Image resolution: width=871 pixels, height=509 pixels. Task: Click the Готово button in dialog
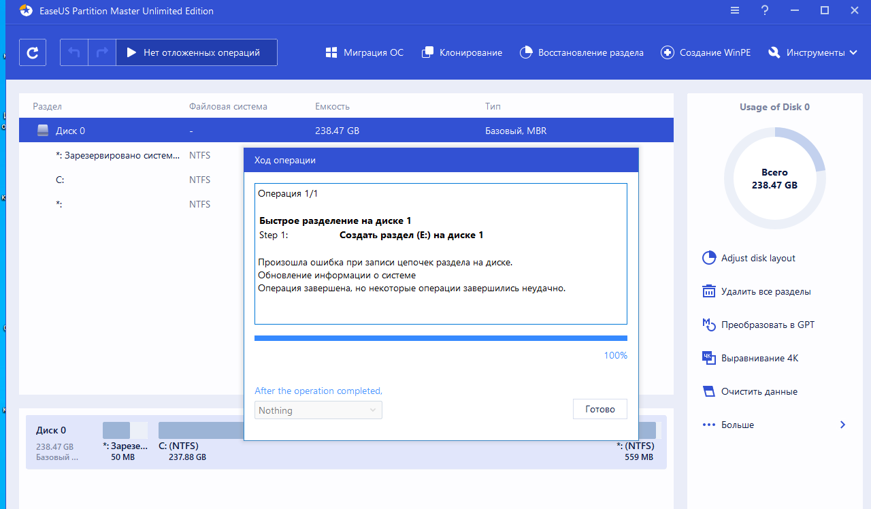tap(599, 409)
